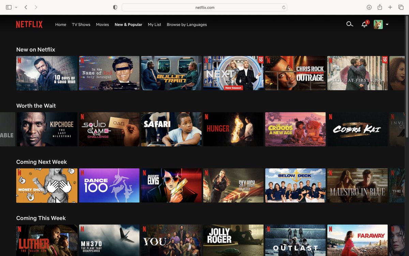Select Squid Game The Challenge
409x256 pixels.
point(109,129)
